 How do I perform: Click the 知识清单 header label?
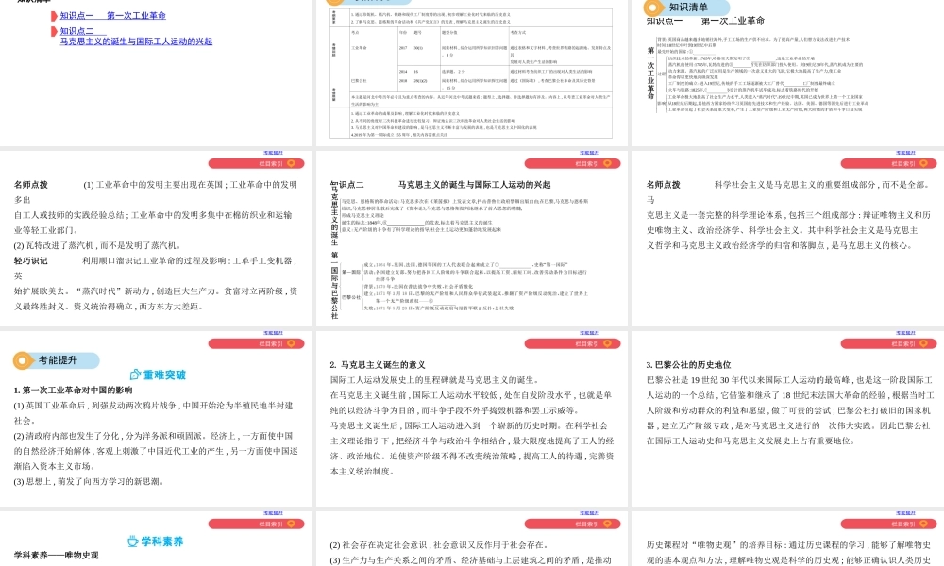pos(688,8)
